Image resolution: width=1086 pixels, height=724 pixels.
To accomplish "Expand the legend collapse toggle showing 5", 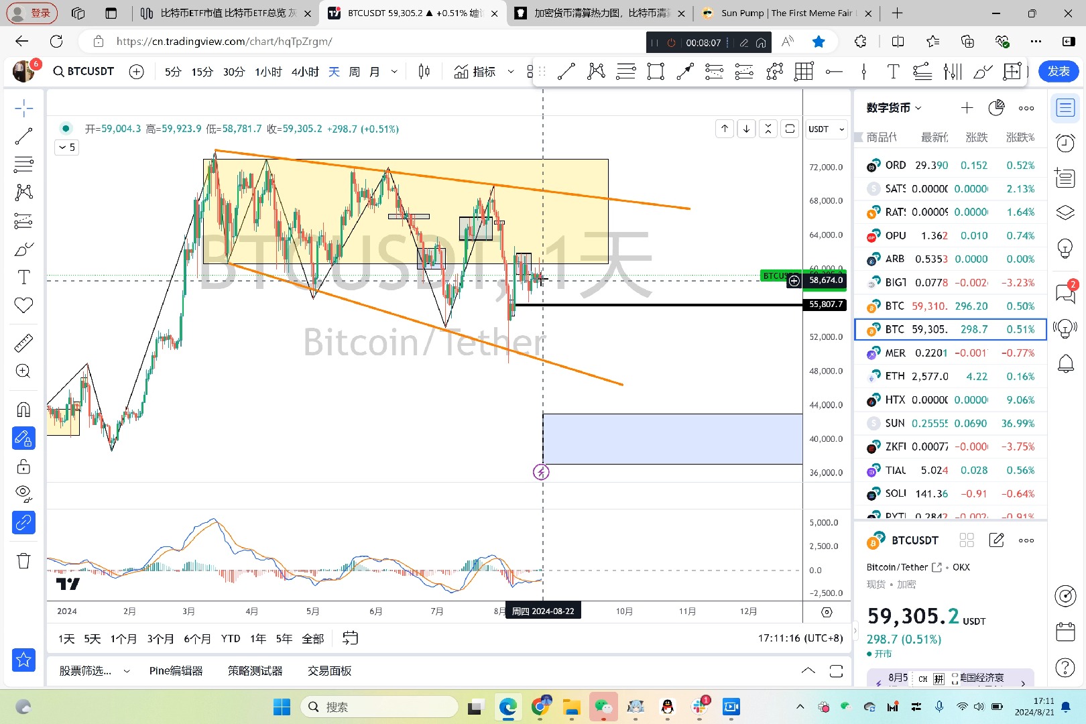I will pos(67,147).
